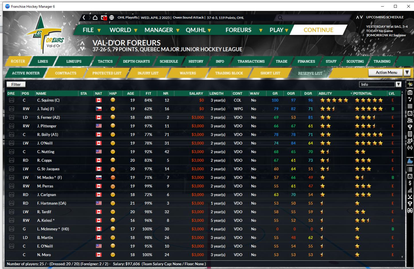The width and height of the screenshot is (414, 269).
Task: Toggle dressed status for L. McImmey
Action: pyautogui.click(x=11, y=229)
